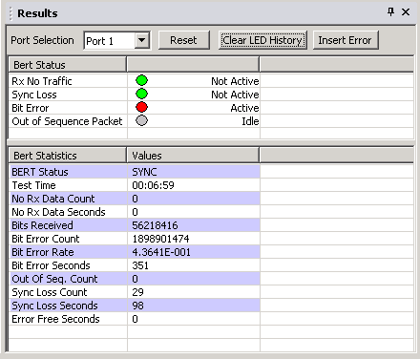
Task: Click the Port Selection label
Action: point(42,40)
